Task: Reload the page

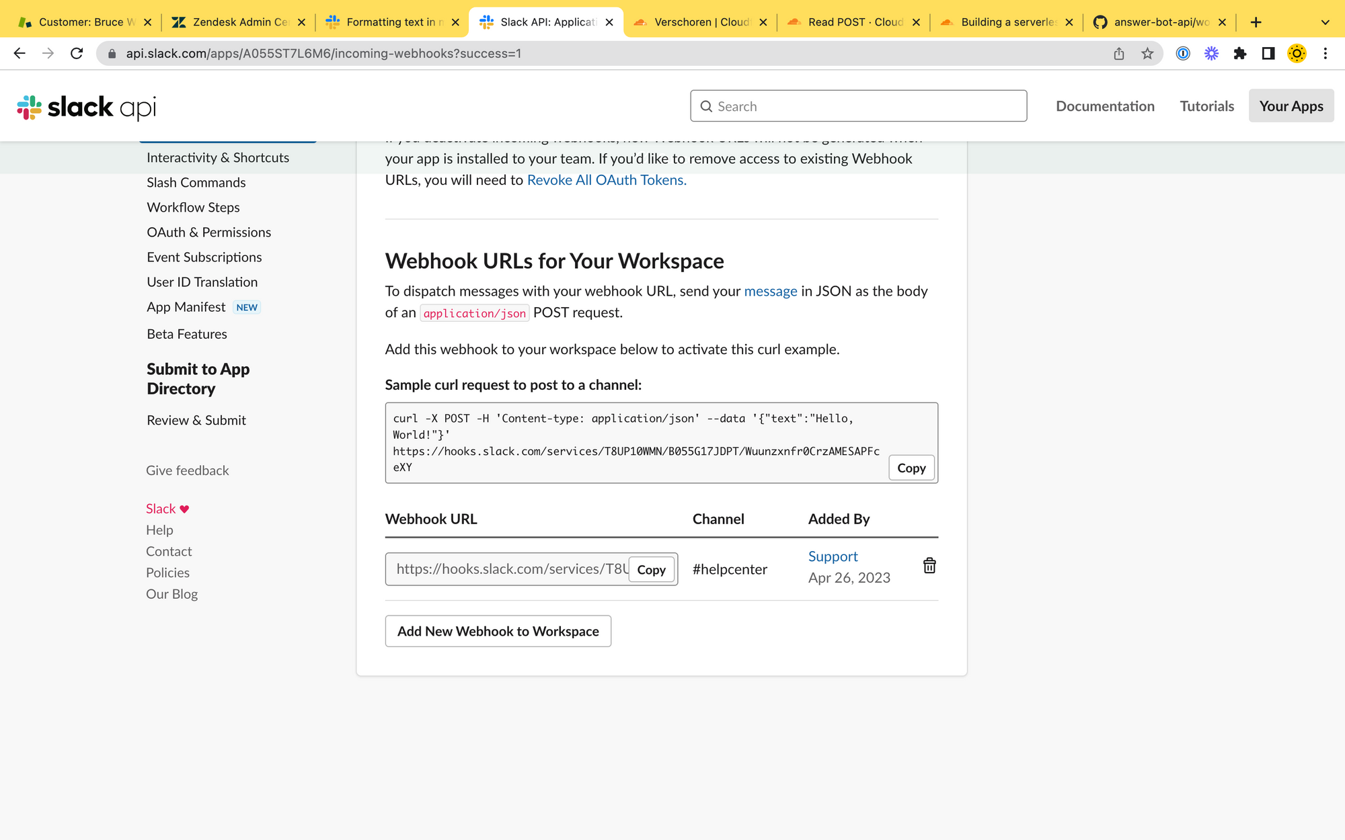Action: point(77,54)
